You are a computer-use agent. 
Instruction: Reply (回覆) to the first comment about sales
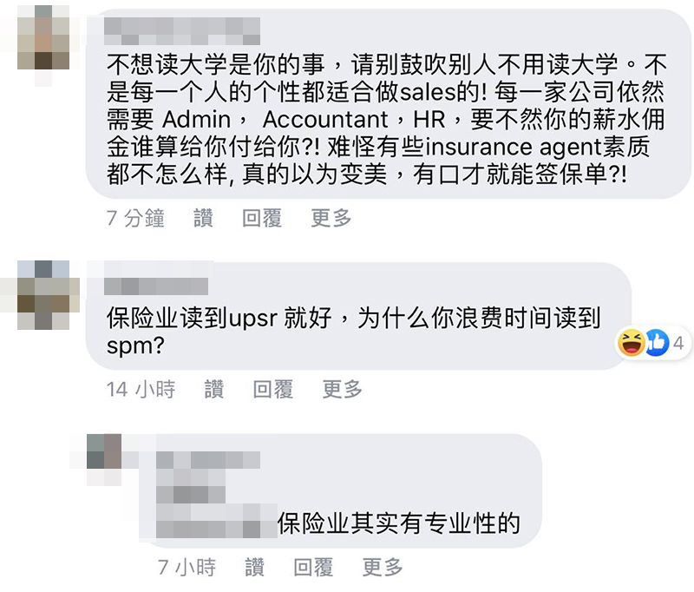(x=262, y=218)
